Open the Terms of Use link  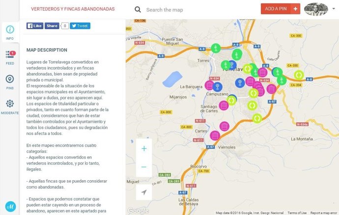point(297,213)
